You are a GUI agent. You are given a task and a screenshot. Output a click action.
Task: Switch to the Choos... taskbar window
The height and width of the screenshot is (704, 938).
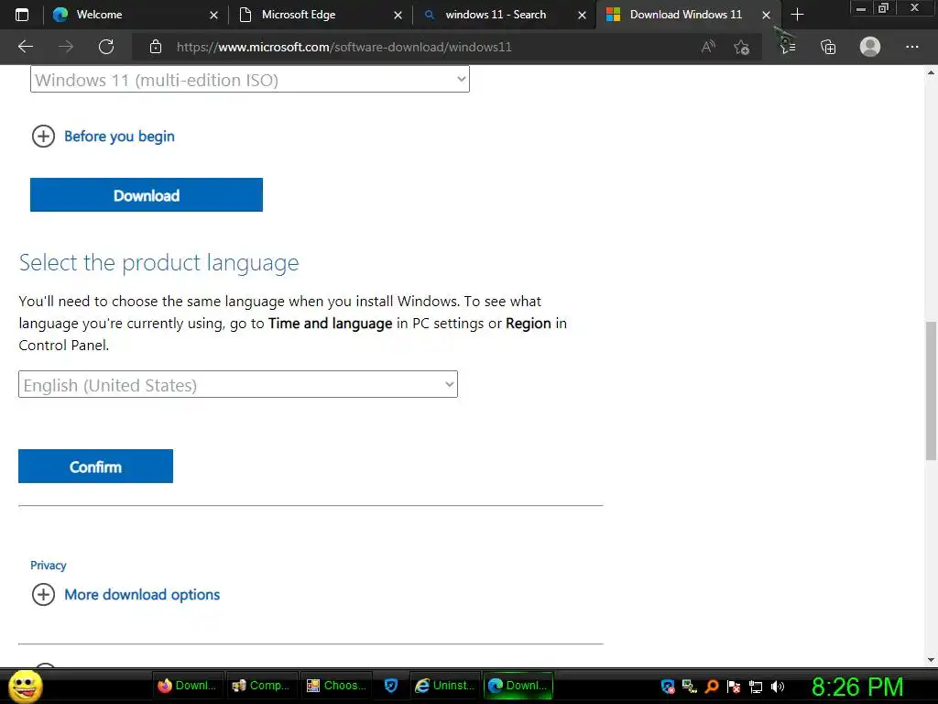(336, 686)
